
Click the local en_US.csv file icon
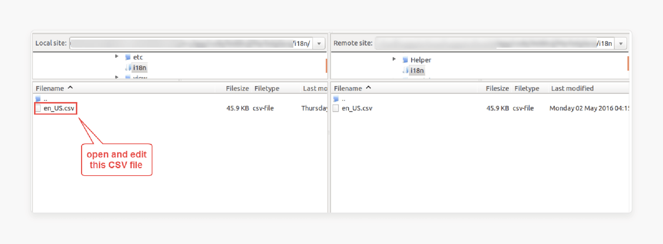click(38, 108)
